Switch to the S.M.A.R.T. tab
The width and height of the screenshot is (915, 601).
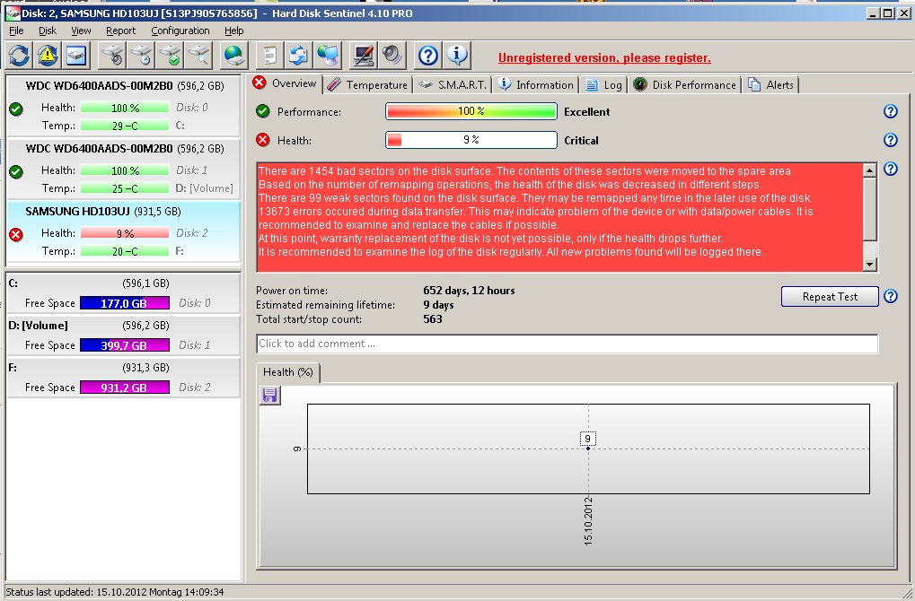coord(453,85)
